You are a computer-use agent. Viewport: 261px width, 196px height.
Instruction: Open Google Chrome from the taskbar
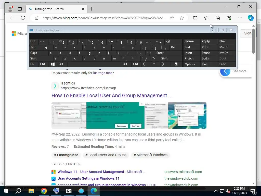44,191
